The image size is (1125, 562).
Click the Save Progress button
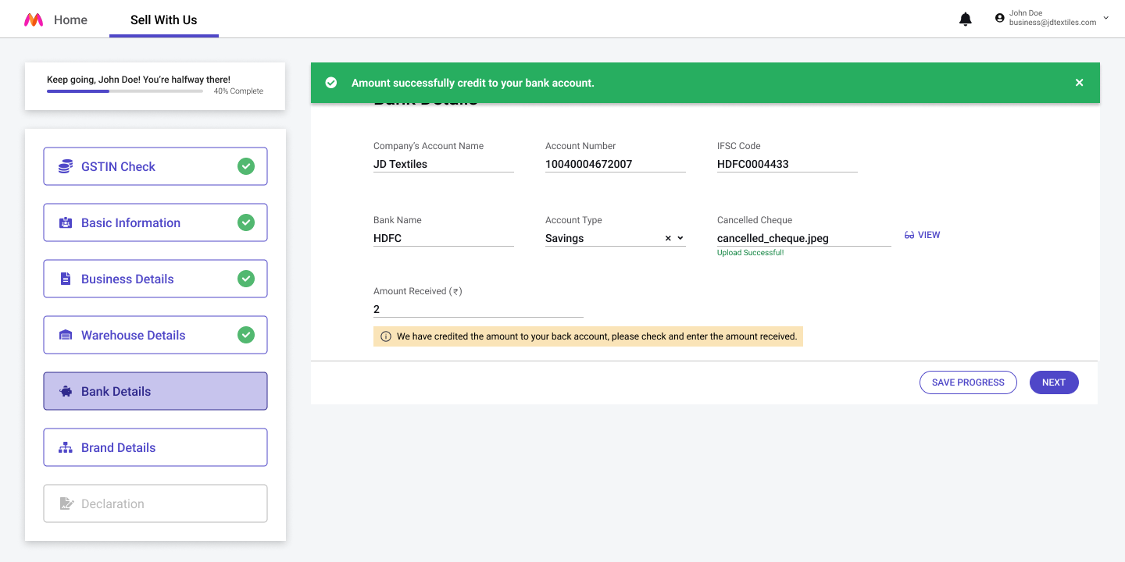pyautogui.click(x=968, y=382)
